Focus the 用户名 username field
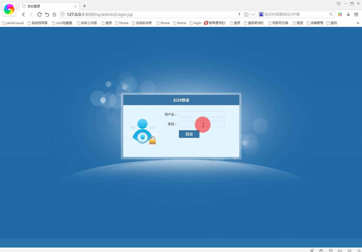 202,114
